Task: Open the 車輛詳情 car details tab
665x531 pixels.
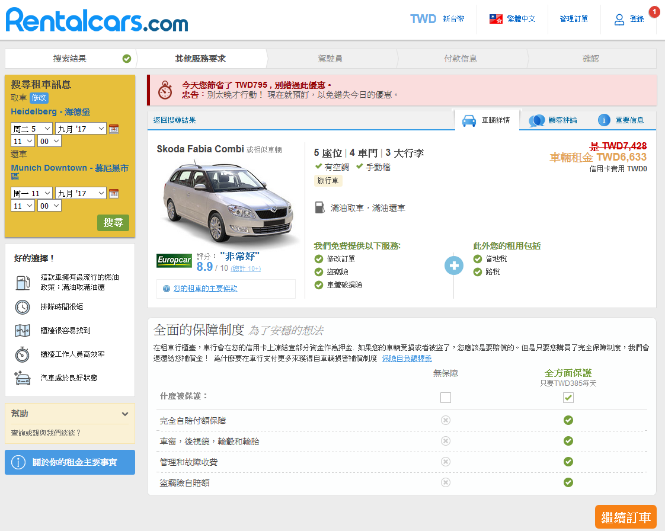Action: click(x=487, y=120)
